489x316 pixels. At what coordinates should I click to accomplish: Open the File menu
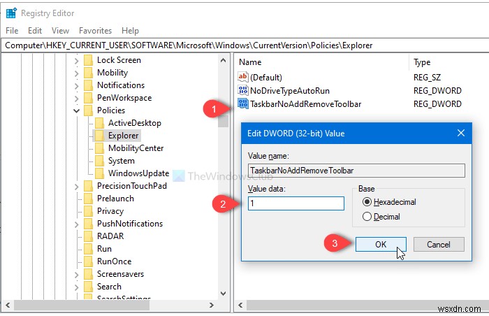[12, 31]
